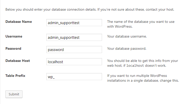
Task: Click the 'Your database password.' help text
Action: coord(127,48)
